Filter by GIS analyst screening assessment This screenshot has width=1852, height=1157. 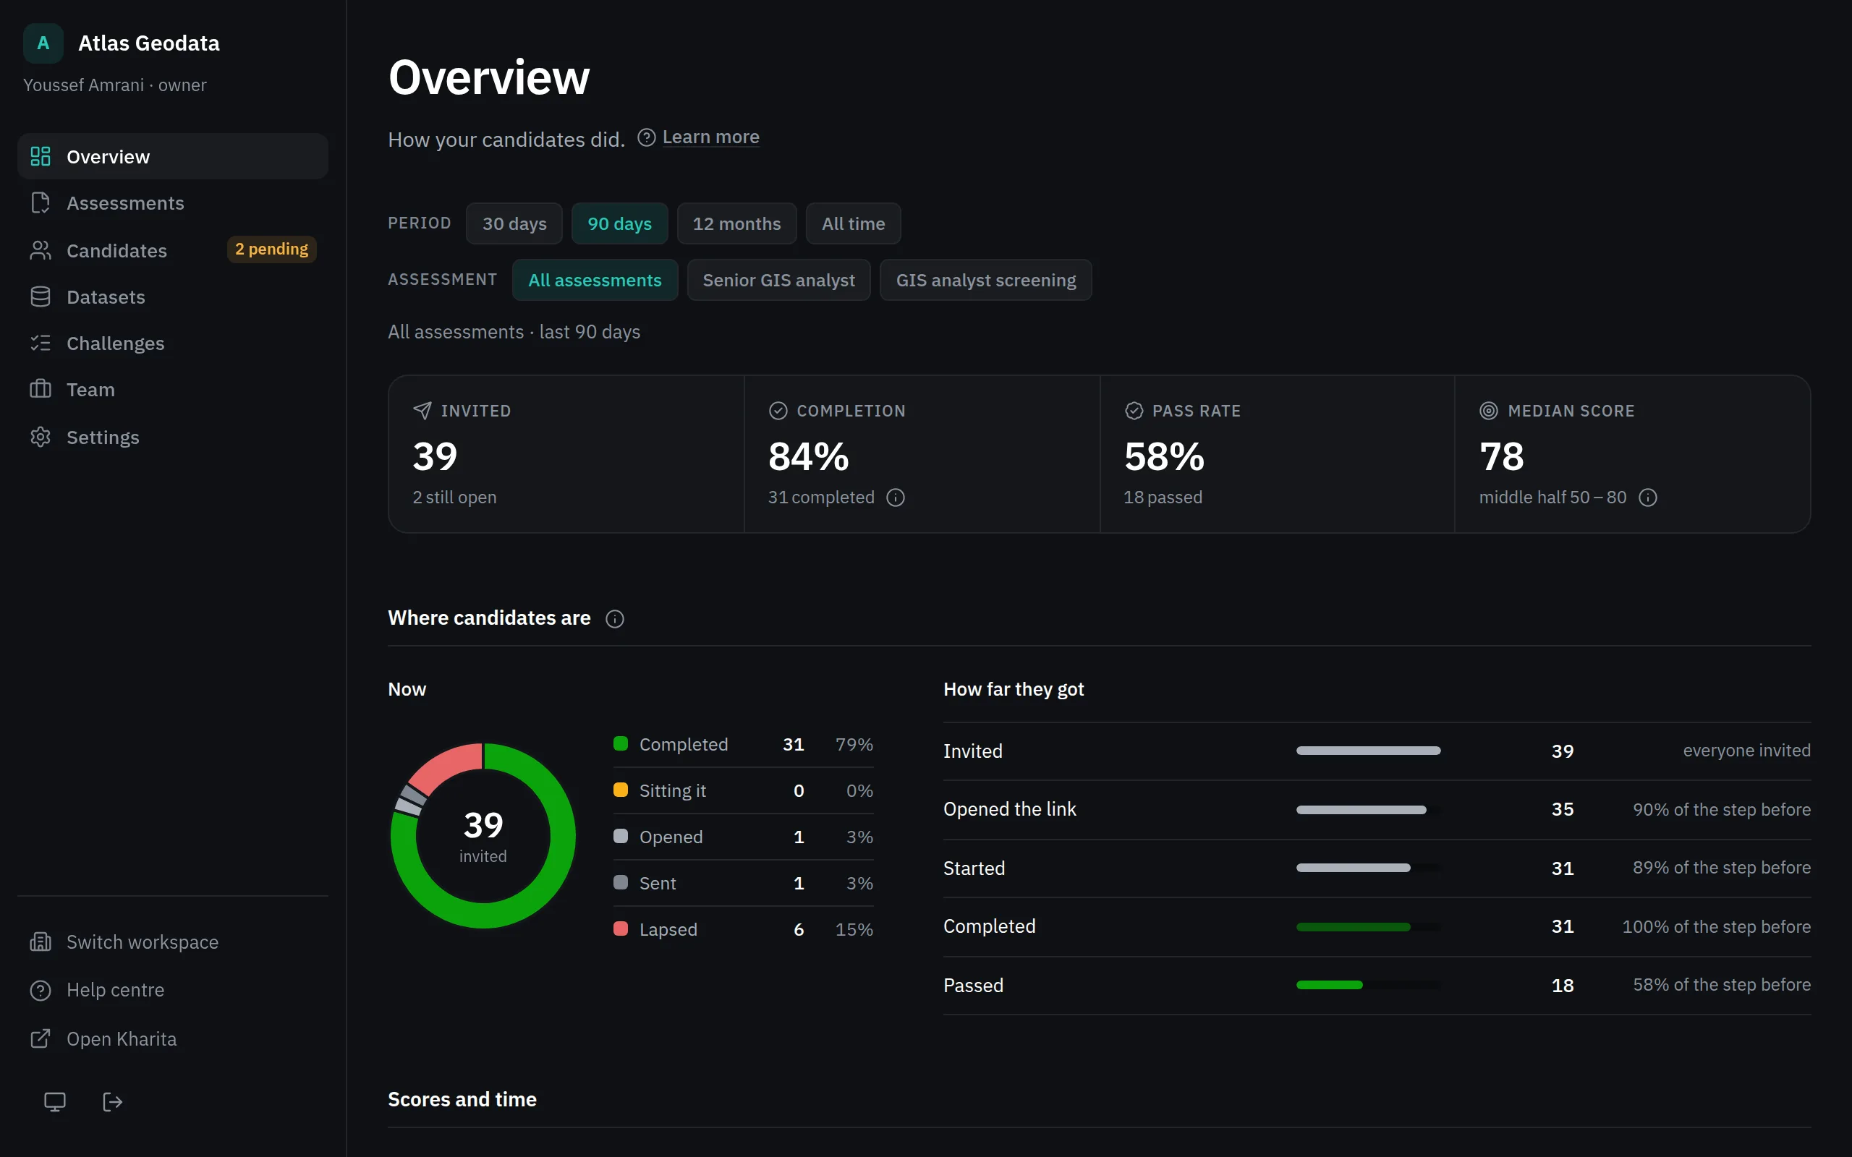[986, 280]
